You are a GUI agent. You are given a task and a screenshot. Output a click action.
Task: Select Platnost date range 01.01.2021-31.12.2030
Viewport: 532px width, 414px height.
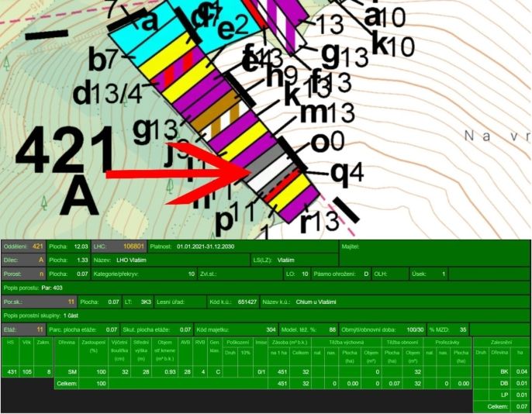(x=206, y=247)
